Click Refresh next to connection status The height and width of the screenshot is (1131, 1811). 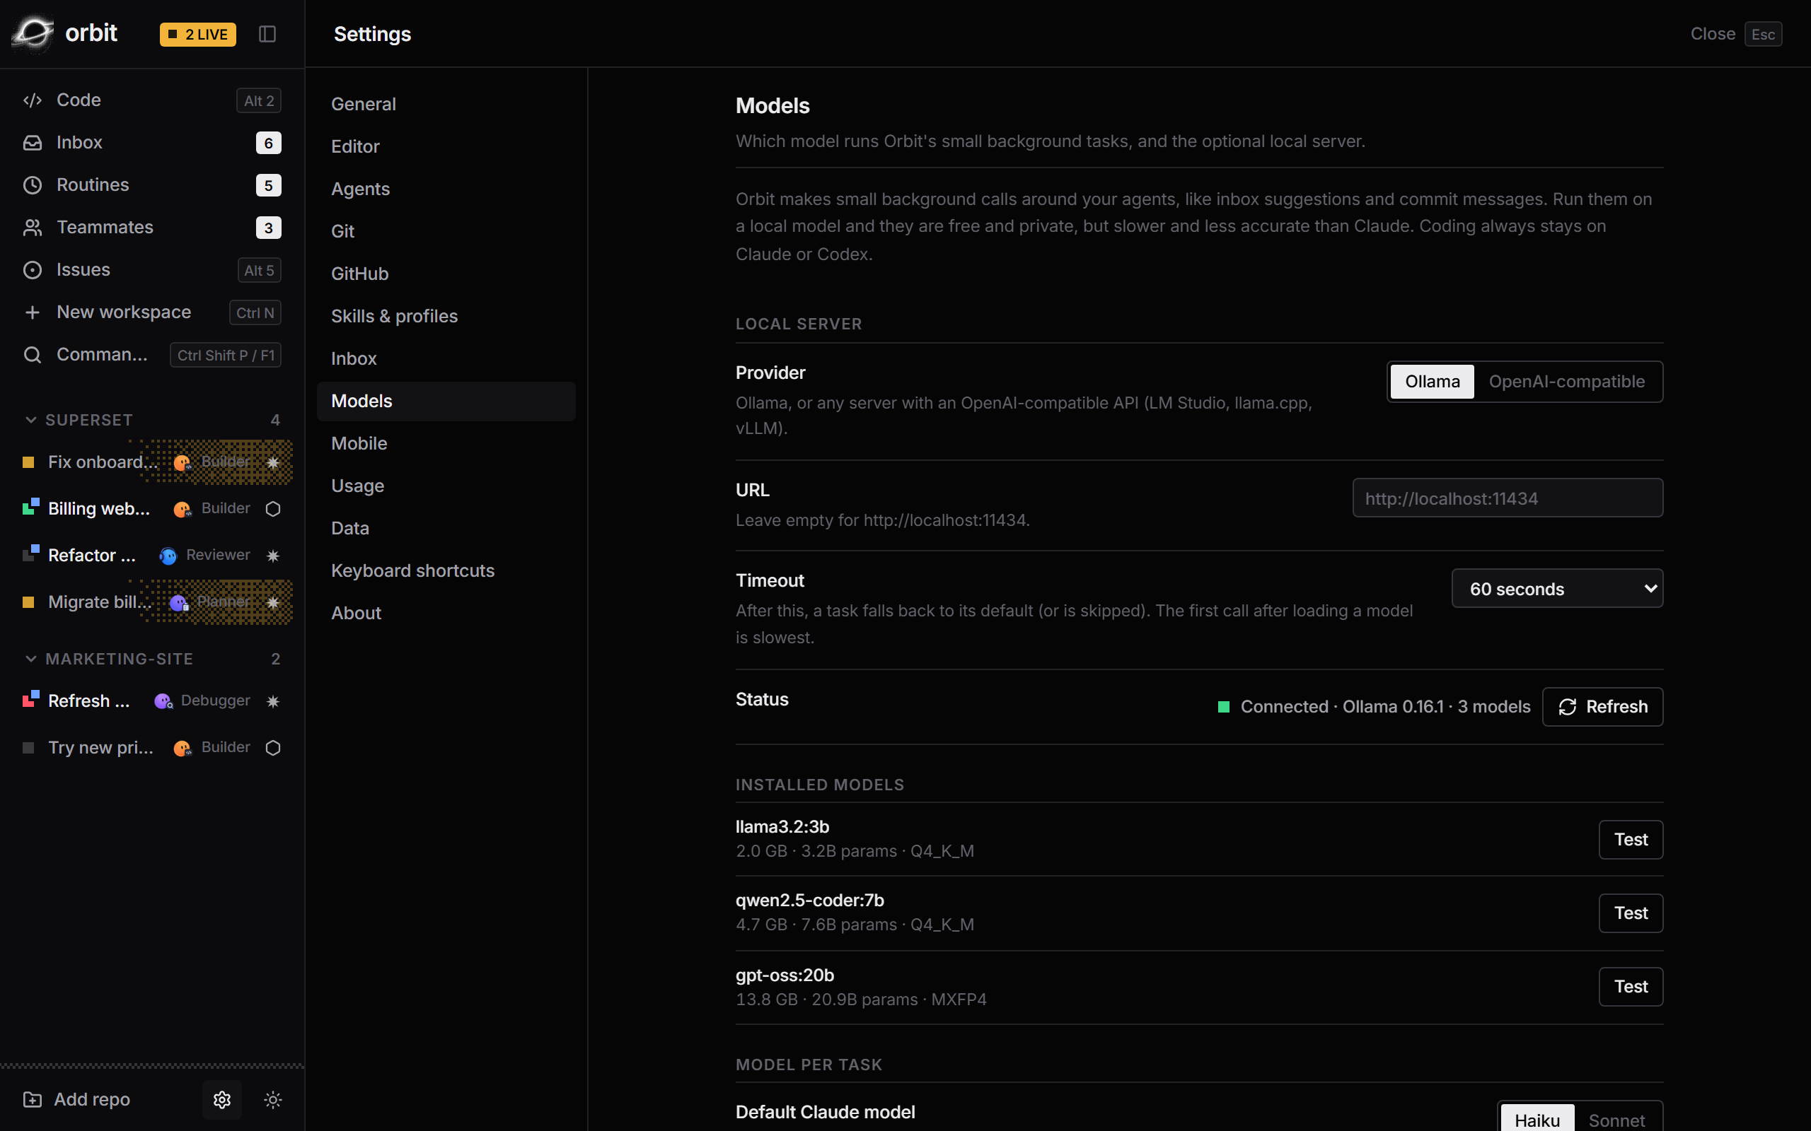click(x=1602, y=707)
